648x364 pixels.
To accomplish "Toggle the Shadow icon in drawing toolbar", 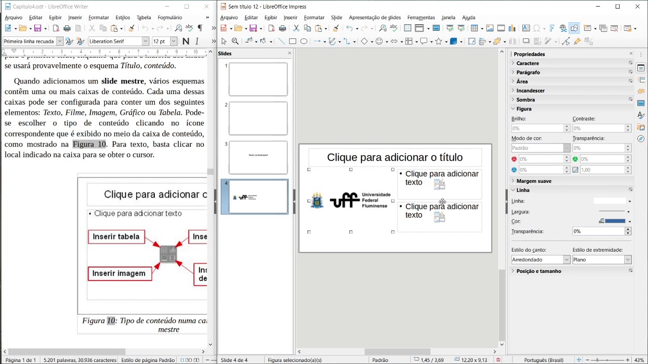I will pos(526,41).
